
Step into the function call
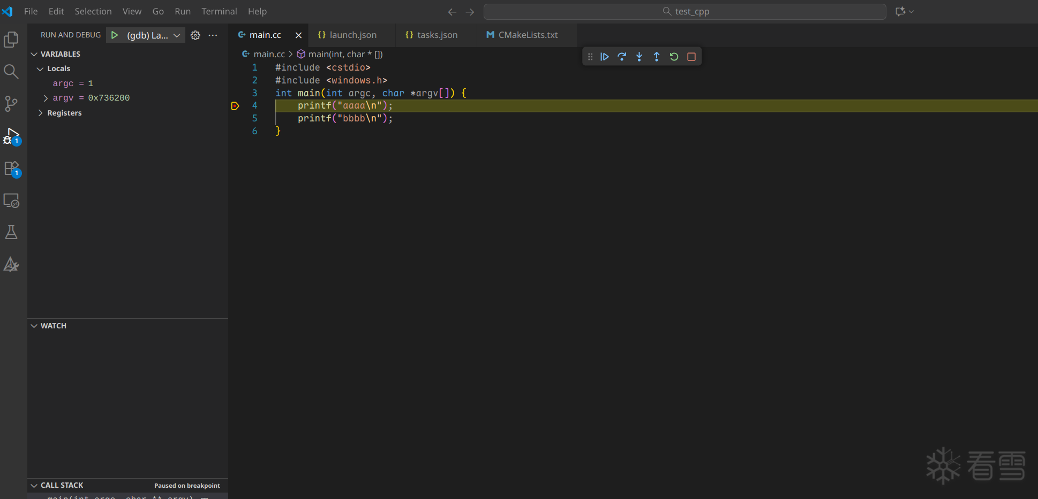pos(639,57)
